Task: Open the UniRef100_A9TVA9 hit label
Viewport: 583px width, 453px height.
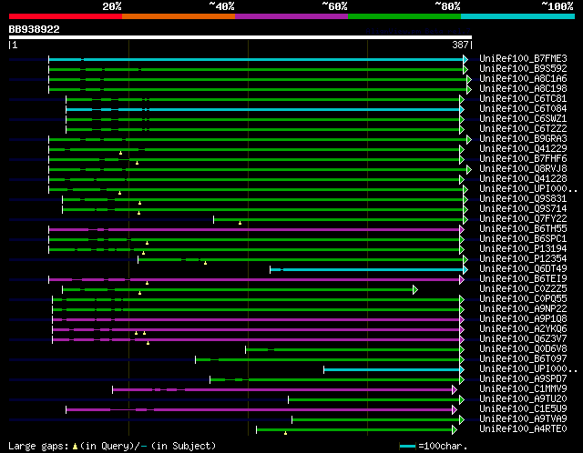Action: tap(523, 419)
